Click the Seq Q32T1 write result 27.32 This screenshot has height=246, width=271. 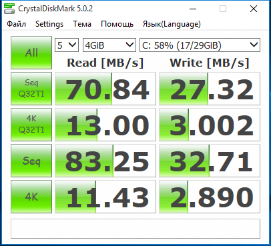[x=210, y=89]
